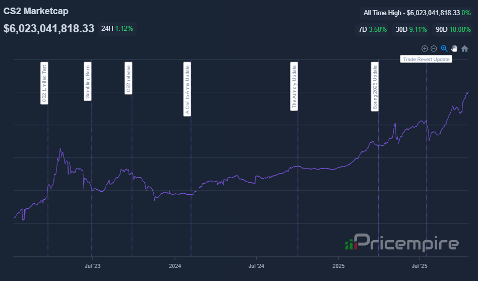478x281 pixels.
Task: Activate the selection zoom magnifier tool
Action: [x=444, y=48]
